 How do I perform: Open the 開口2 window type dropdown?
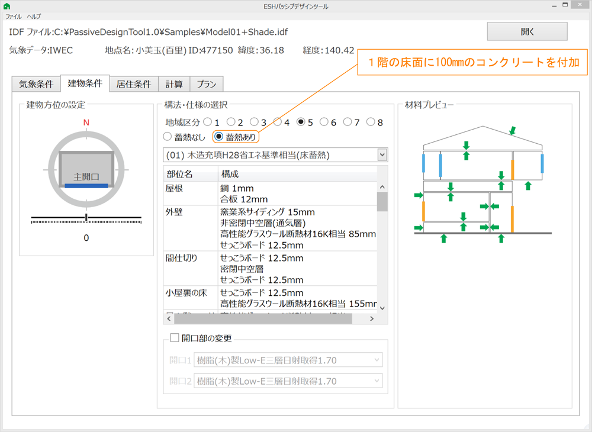288,381
